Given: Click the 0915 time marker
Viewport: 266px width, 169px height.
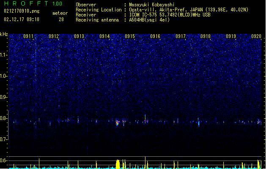Looking at the screenshot, I should coord(130,36).
